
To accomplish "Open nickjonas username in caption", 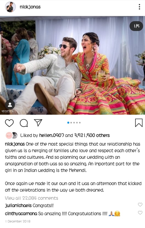I will coord(15,144).
